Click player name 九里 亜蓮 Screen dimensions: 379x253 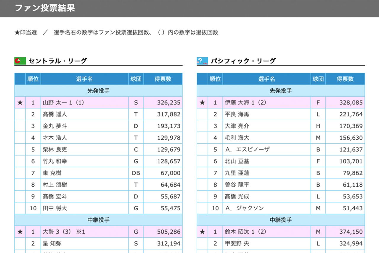coord(237,173)
